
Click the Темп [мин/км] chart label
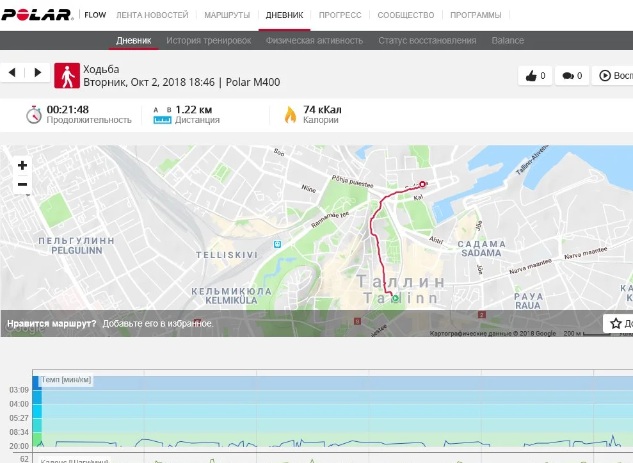click(x=66, y=379)
